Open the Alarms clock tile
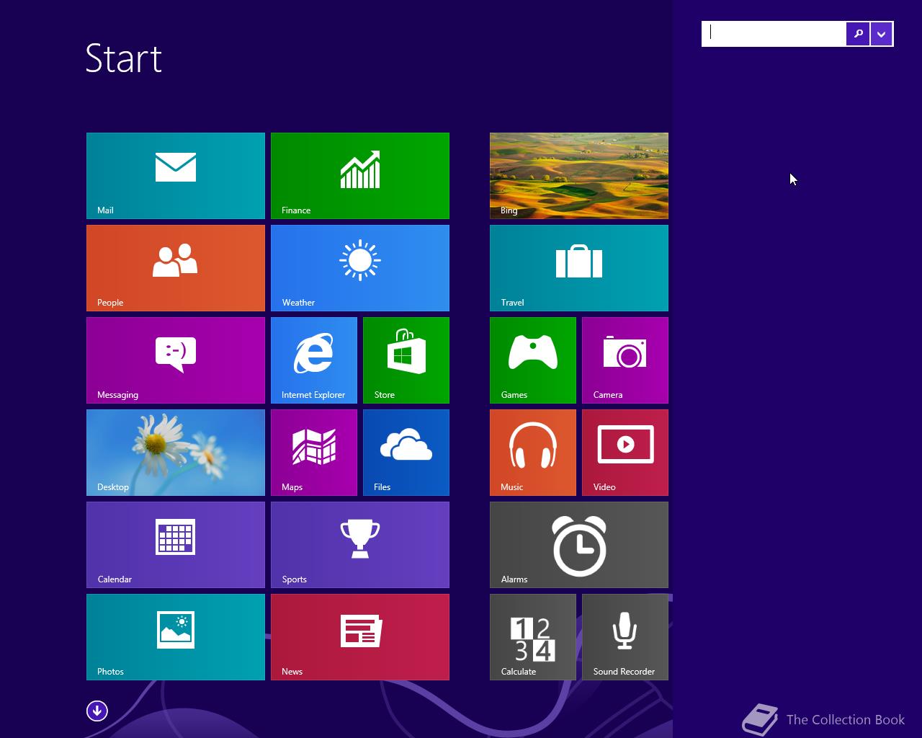 pyautogui.click(x=579, y=545)
